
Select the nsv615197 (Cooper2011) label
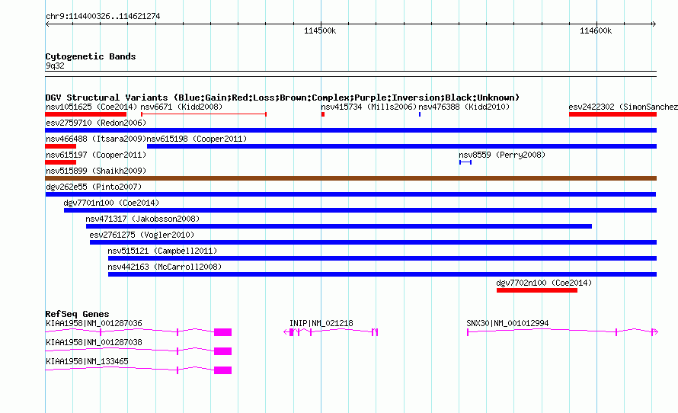click(96, 155)
